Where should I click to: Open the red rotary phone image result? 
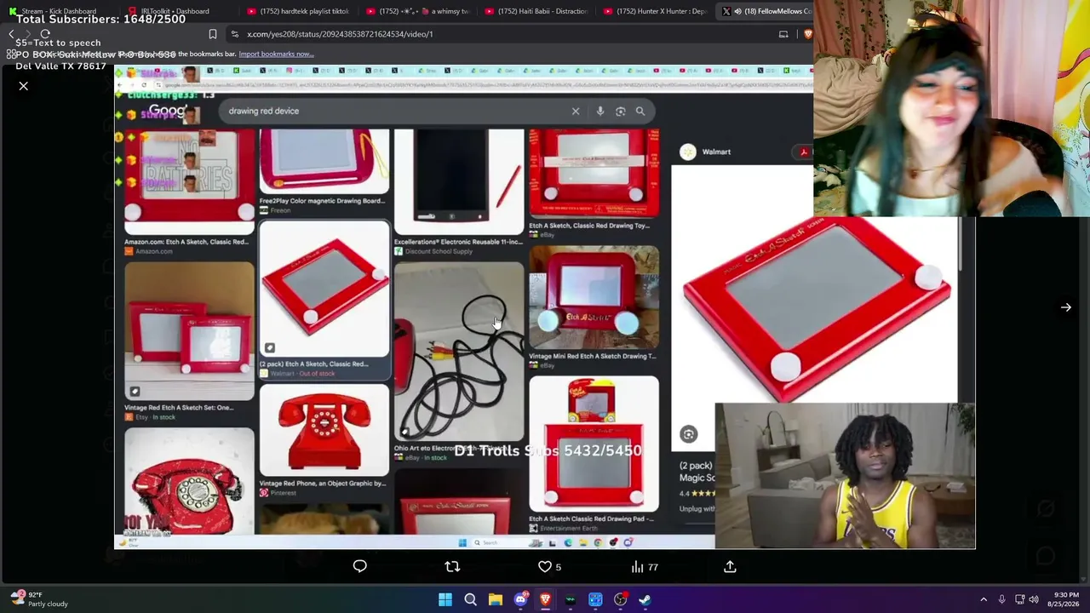[x=189, y=481]
